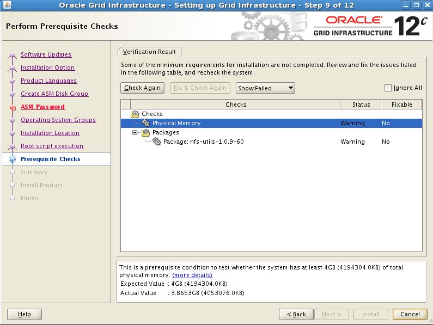Select the Physical Memory row

271,123
